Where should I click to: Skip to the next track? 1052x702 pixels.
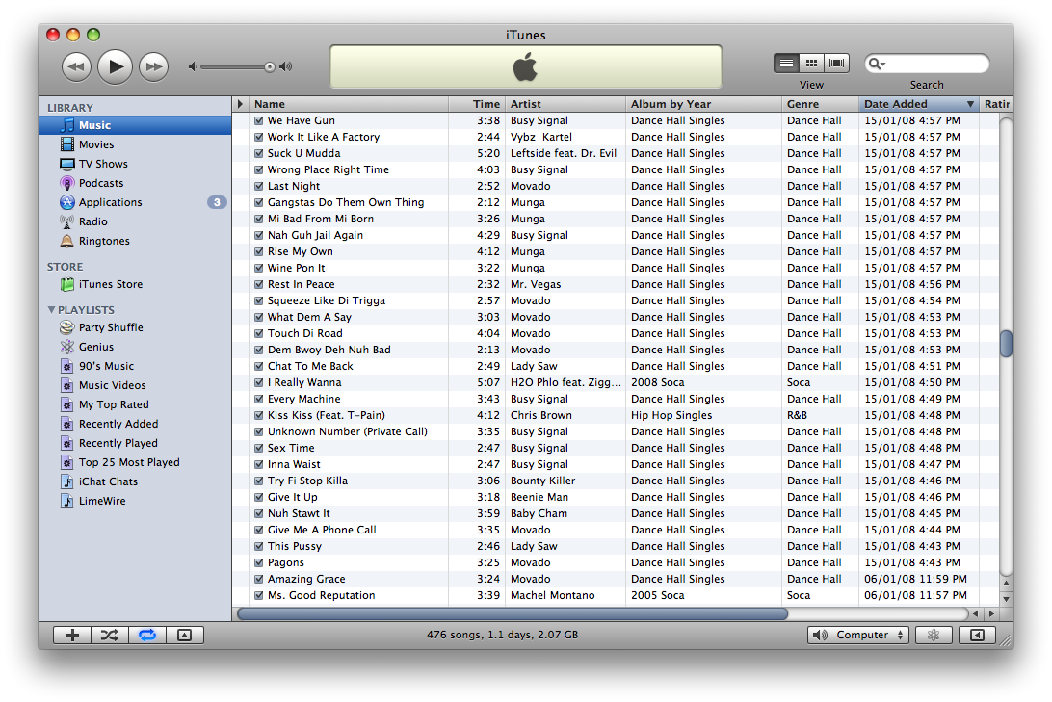pyautogui.click(x=153, y=66)
